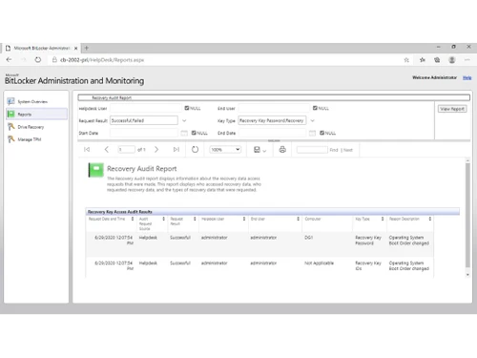The height and width of the screenshot is (358, 477).
Task: Click the System Overview icon
Action: coord(10,101)
